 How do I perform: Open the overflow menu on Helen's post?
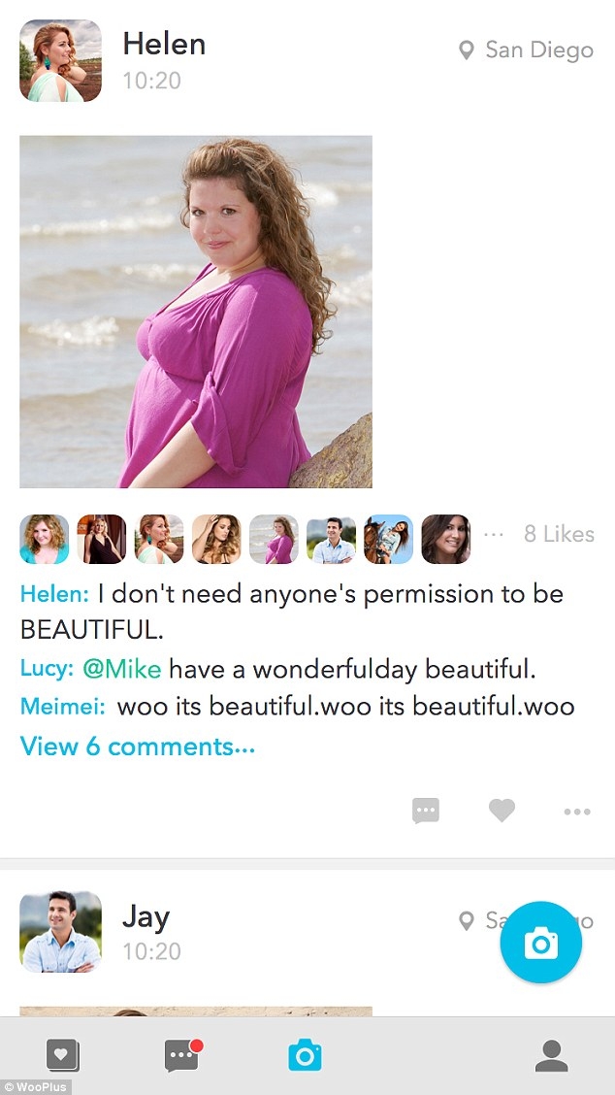pyautogui.click(x=577, y=811)
